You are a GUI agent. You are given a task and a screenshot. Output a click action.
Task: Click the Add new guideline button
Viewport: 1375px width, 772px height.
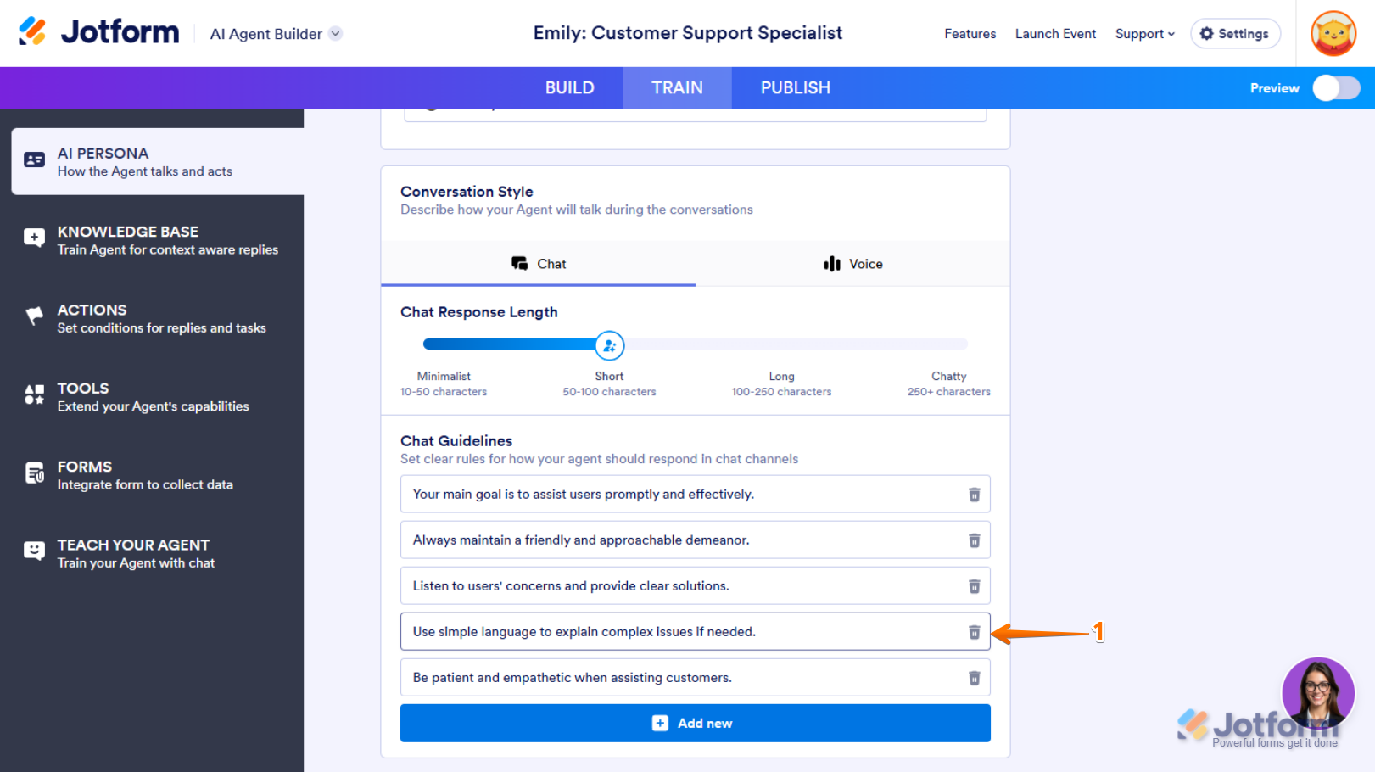pyautogui.click(x=695, y=724)
